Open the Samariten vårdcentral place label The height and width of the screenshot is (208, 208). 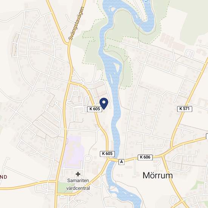click(x=78, y=184)
